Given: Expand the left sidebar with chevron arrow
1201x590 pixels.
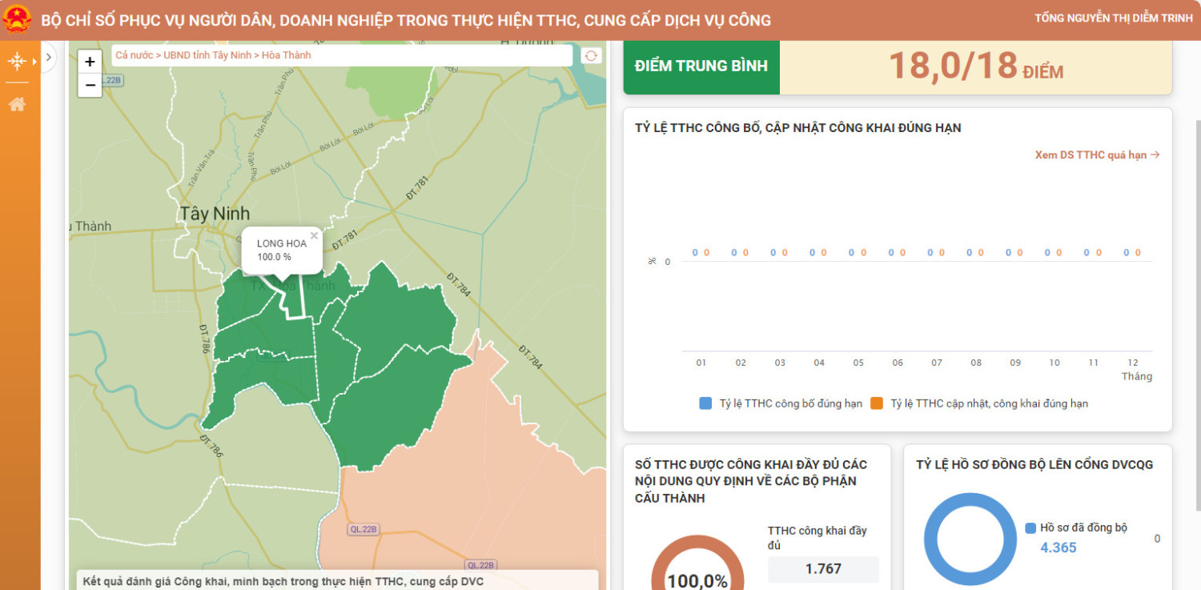Looking at the screenshot, I should click(49, 57).
